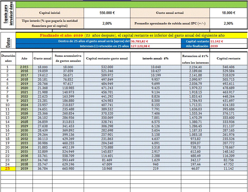
Task: Click the Capital inicial label cell
Action: coord(50,13)
